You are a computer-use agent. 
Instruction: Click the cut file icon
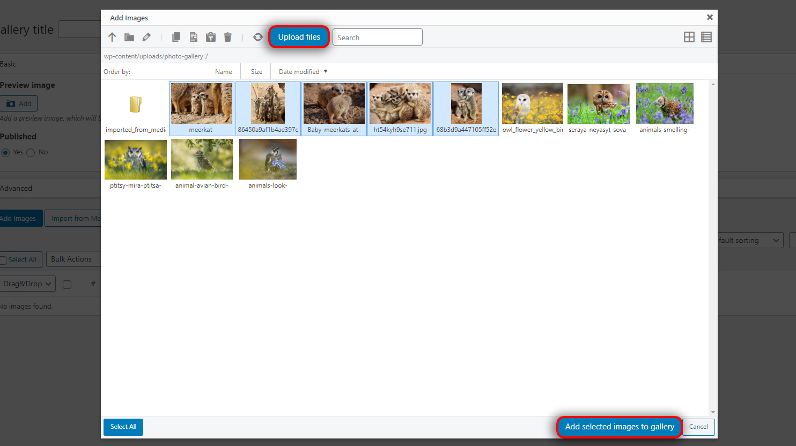[194, 37]
